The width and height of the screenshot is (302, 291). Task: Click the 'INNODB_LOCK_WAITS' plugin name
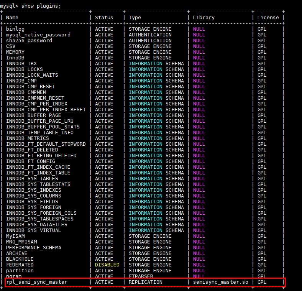pyautogui.click(x=32, y=75)
